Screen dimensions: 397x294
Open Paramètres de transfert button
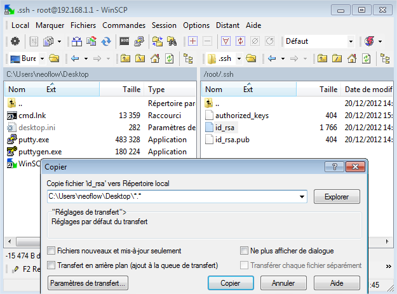(88, 283)
